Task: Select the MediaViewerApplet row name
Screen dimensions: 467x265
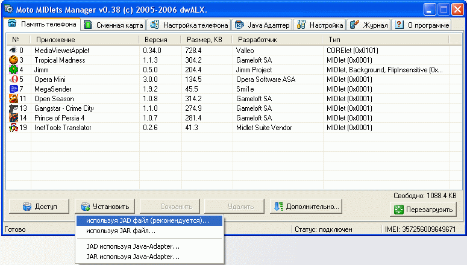Action: pyautogui.click(x=62, y=51)
